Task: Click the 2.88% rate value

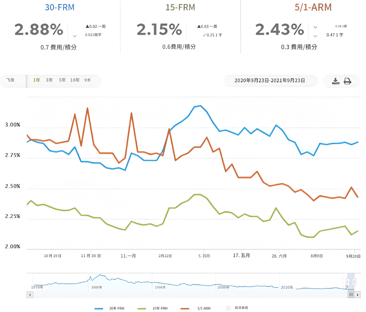Action: (x=39, y=30)
